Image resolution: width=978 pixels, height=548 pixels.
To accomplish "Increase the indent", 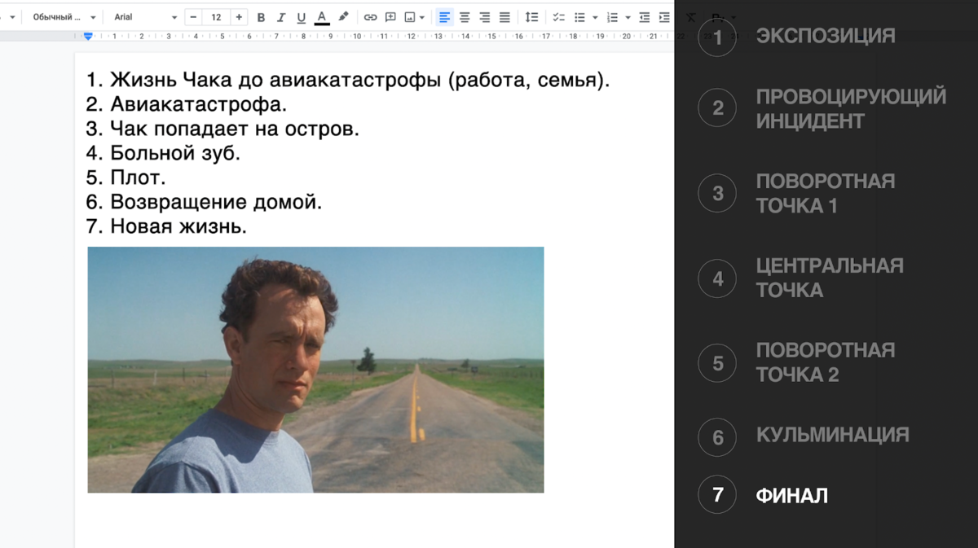I will (665, 17).
